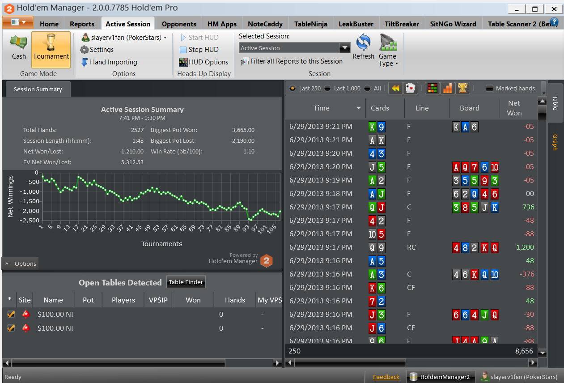The width and height of the screenshot is (564, 383).
Task: Click Start HUD play icon
Action: 183,38
